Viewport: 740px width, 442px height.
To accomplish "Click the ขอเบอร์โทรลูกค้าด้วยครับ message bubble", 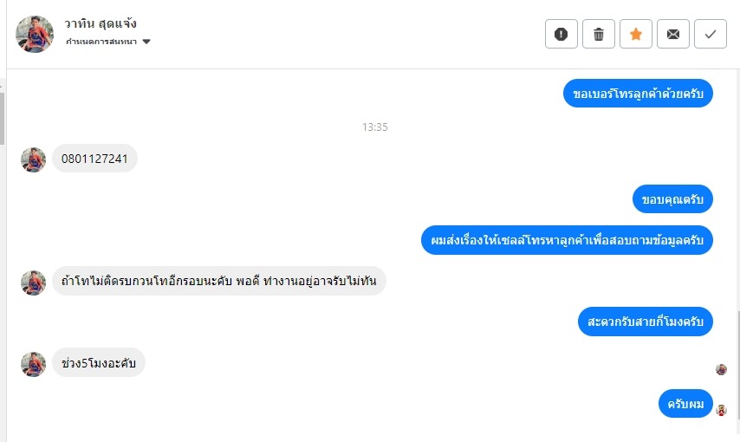I will click(x=638, y=94).
